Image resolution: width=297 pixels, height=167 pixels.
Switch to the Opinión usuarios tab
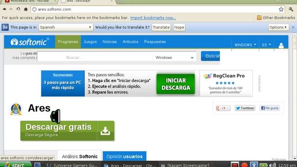coord(124,156)
